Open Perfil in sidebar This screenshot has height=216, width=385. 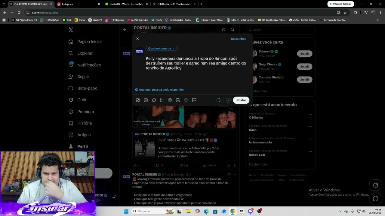coord(78,146)
